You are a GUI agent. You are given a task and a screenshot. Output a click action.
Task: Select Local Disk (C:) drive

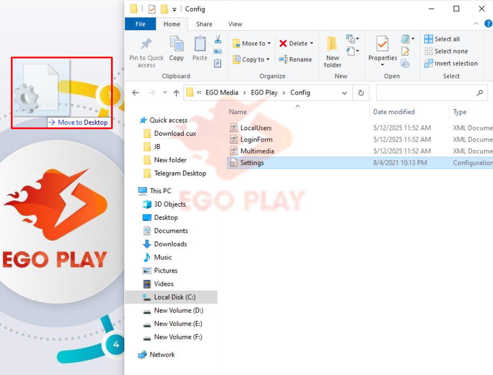171,297
